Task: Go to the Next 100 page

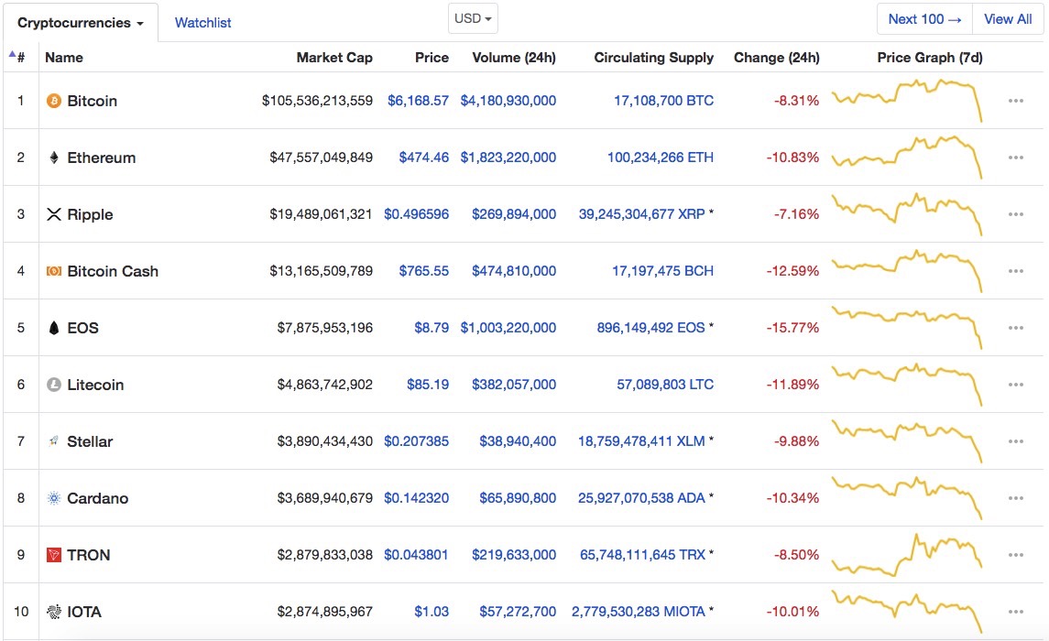Action: pyautogui.click(x=924, y=19)
